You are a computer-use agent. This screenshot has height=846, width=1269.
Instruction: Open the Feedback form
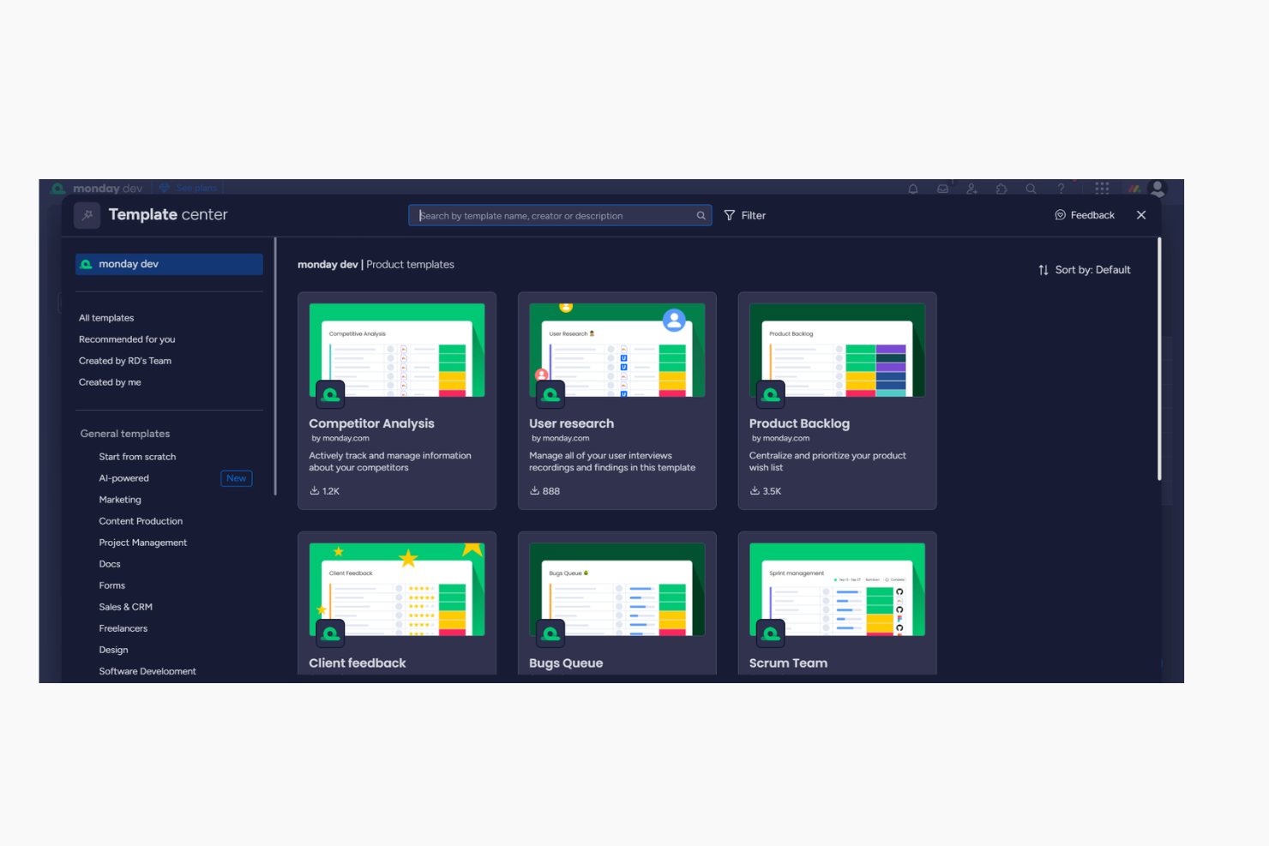pos(1085,215)
